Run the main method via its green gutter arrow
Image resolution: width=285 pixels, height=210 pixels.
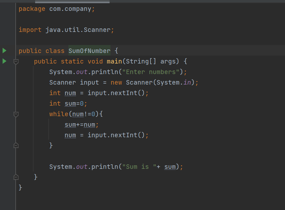(x=4, y=61)
